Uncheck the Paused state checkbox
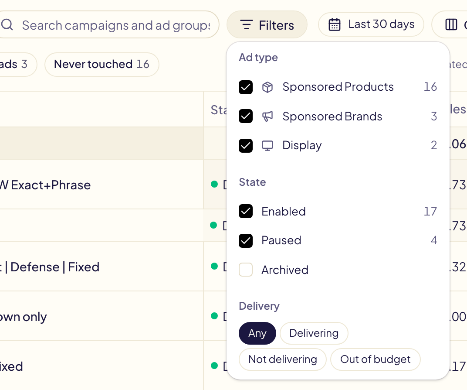Image resolution: width=467 pixels, height=390 pixels. [246, 241]
